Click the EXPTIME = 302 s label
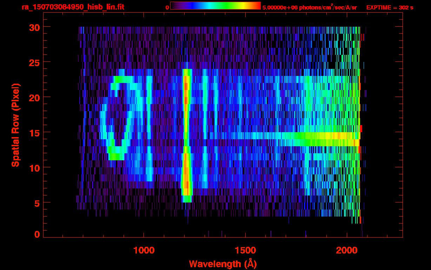This screenshot has width=431, height=270. [x=390, y=7]
